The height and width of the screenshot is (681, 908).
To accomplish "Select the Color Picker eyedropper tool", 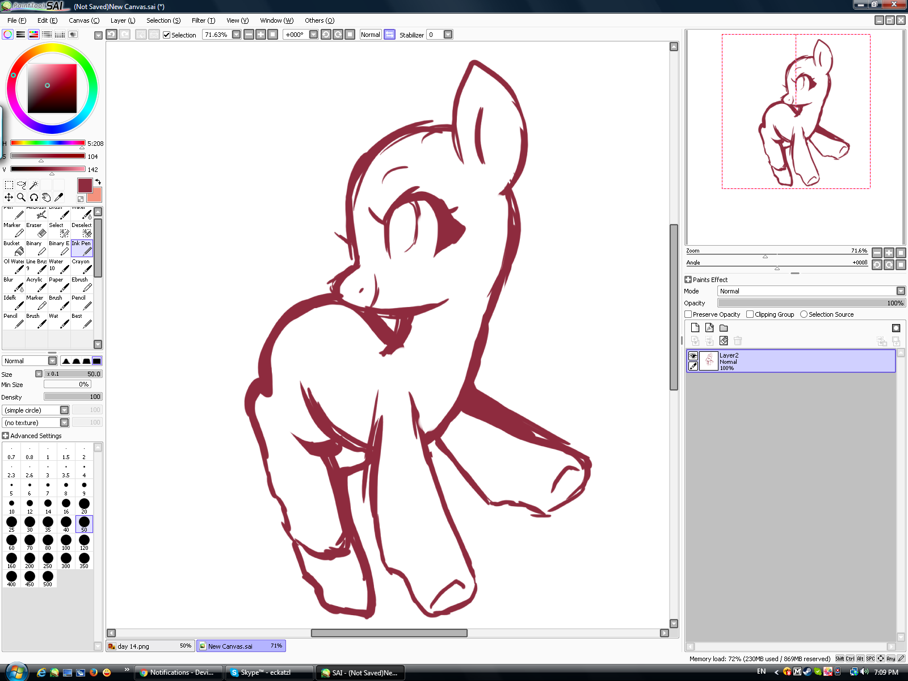I will [x=59, y=197].
